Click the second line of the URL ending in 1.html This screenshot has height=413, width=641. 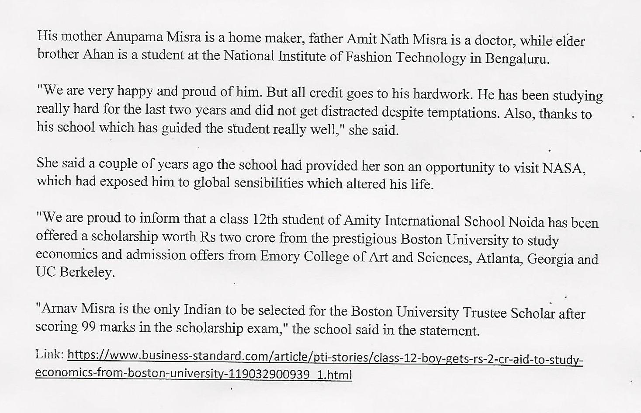click(193, 374)
